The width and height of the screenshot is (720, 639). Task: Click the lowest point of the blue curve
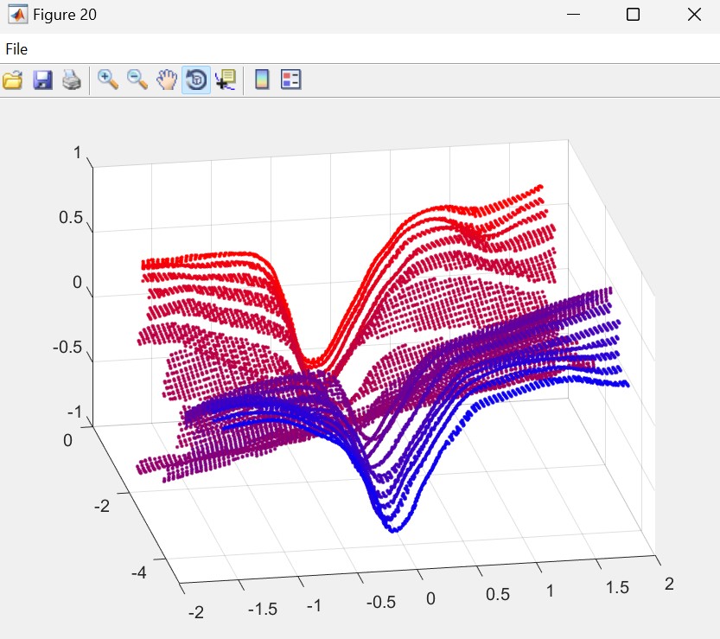393,529
